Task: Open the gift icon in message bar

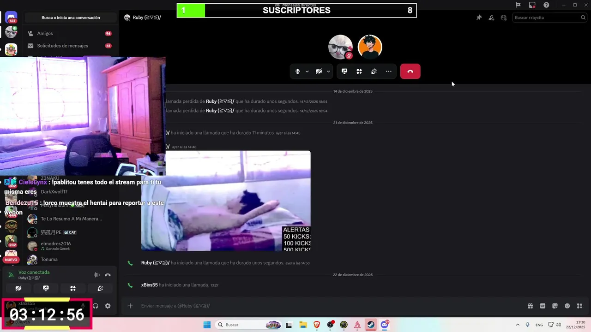Action: coord(530,306)
